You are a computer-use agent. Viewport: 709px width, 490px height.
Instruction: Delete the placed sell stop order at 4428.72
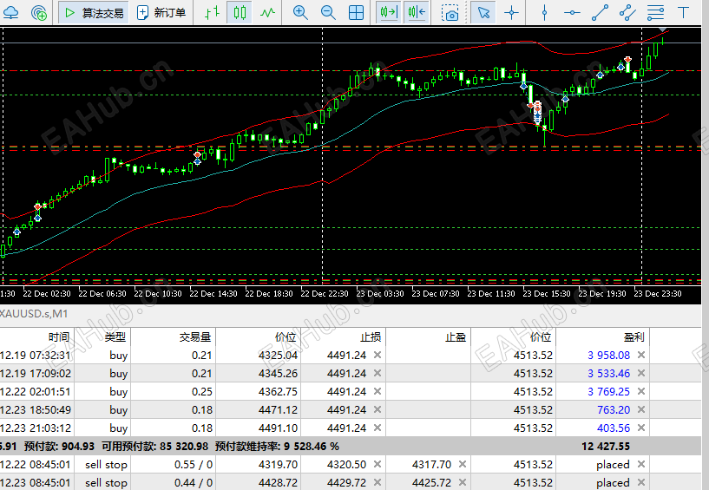[640, 482]
